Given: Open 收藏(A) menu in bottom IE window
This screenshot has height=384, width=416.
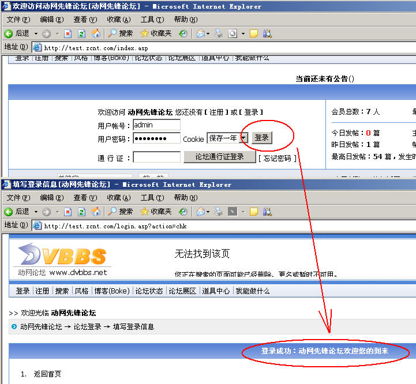Looking at the screenshot, I should tap(119, 198).
